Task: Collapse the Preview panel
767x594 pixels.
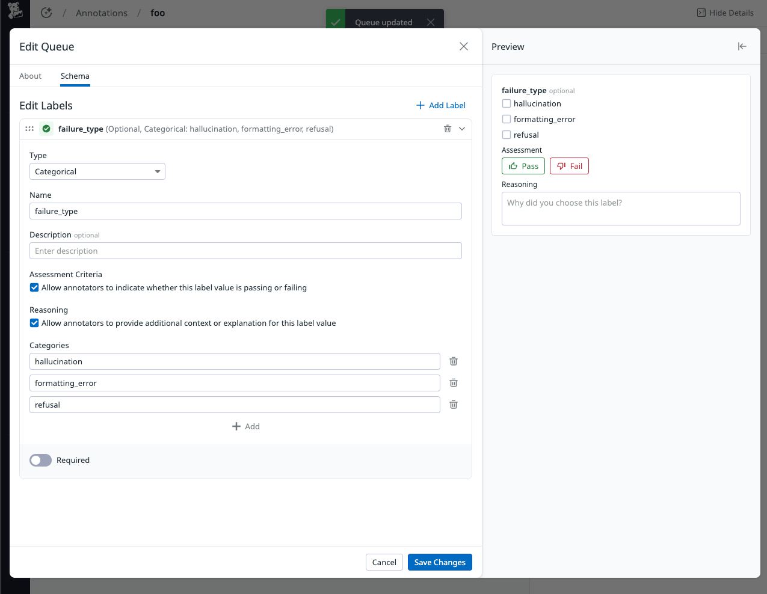Action: click(x=742, y=46)
